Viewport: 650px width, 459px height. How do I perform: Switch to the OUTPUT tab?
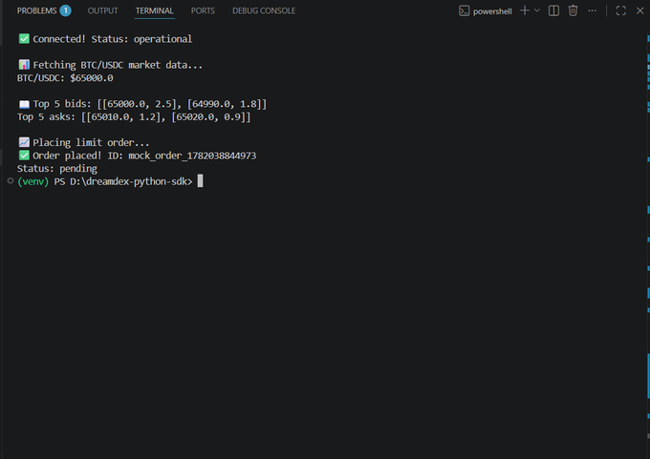click(x=102, y=10)
